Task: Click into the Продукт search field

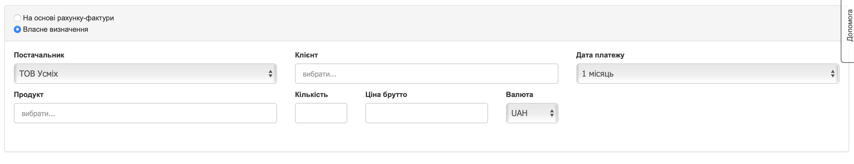Action: tap(145, 113)
